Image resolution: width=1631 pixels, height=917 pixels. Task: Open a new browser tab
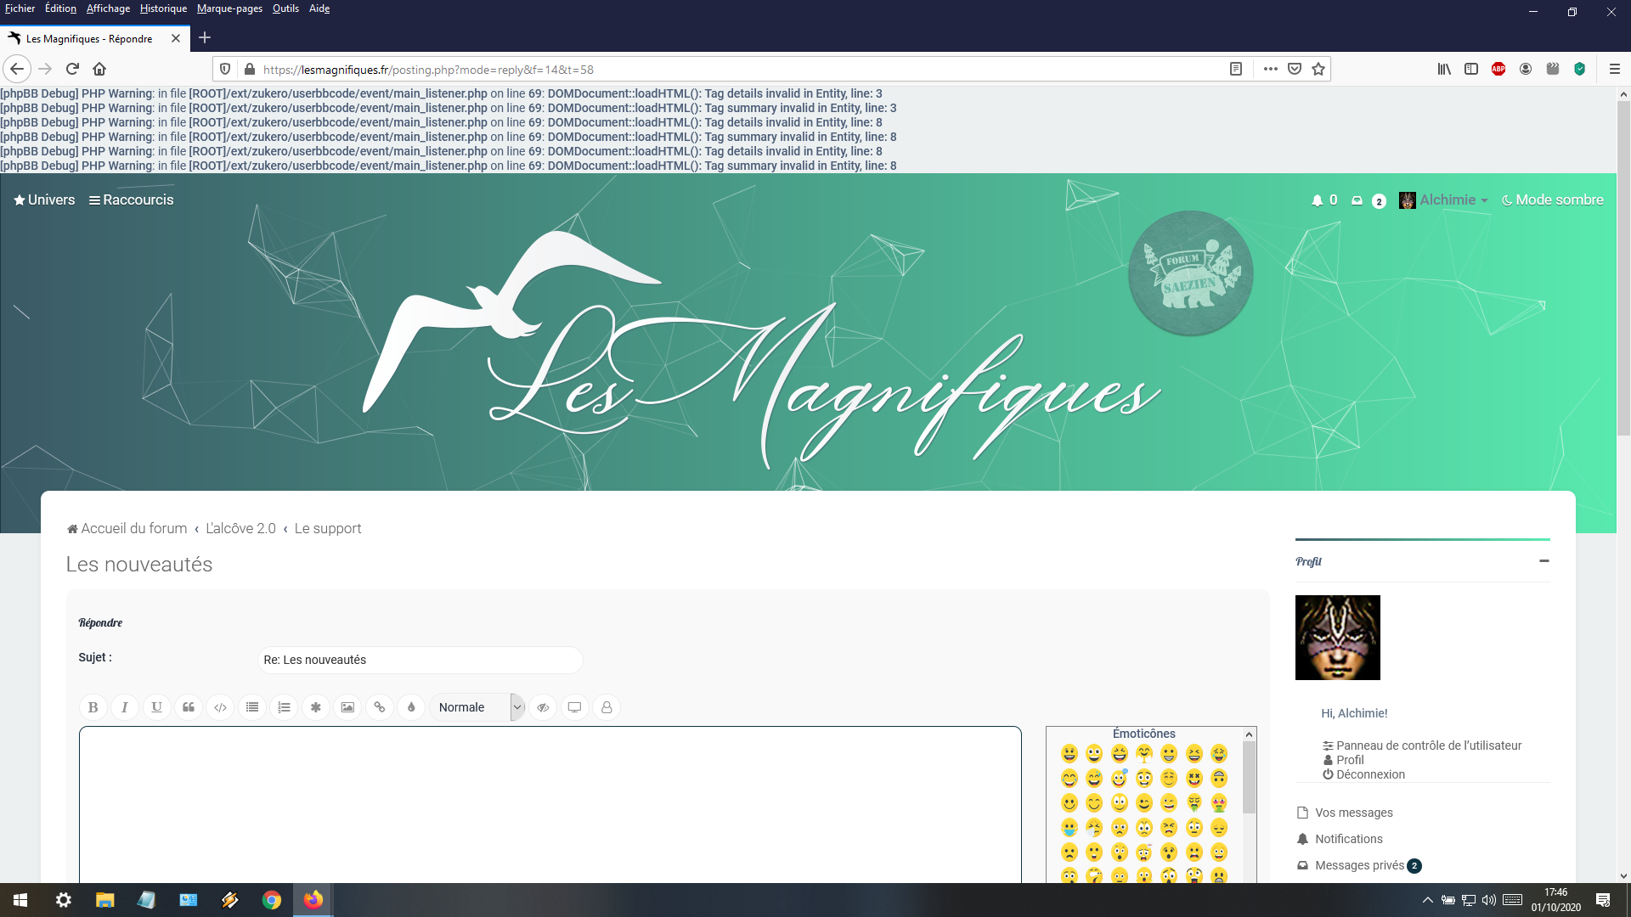205,37
